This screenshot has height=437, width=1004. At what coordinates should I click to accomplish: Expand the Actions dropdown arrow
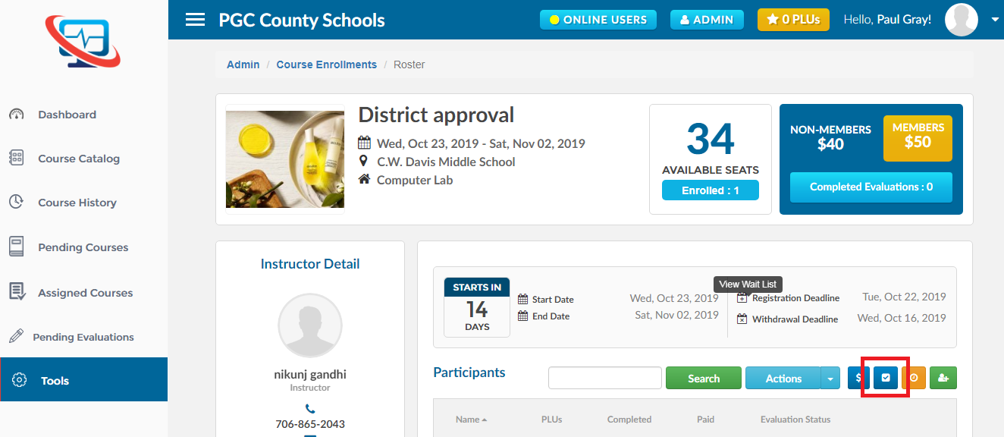[831, 378]
